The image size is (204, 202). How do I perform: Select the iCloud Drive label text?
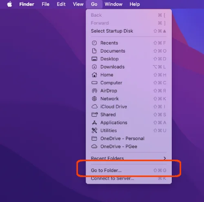tap(114, 107)
